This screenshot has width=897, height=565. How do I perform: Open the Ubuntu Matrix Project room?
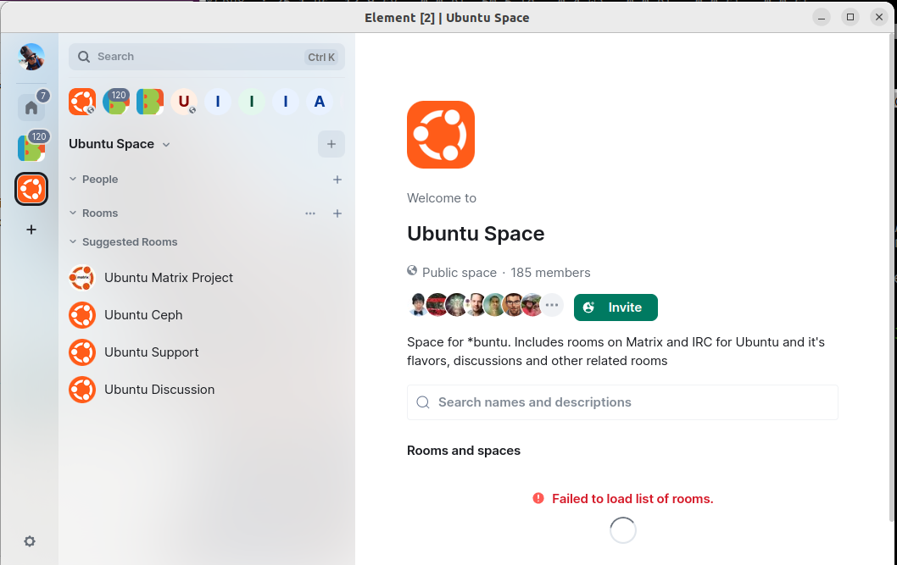coord(168,278)
